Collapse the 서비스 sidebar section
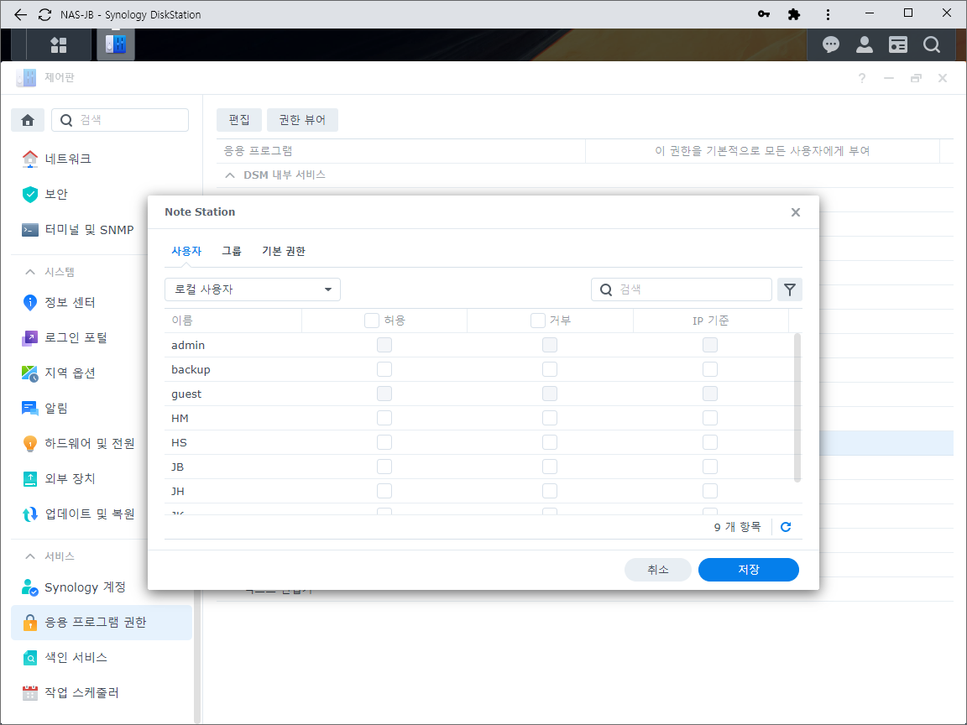The width and height of the screenshot is (967, 725). coord(29,556)
